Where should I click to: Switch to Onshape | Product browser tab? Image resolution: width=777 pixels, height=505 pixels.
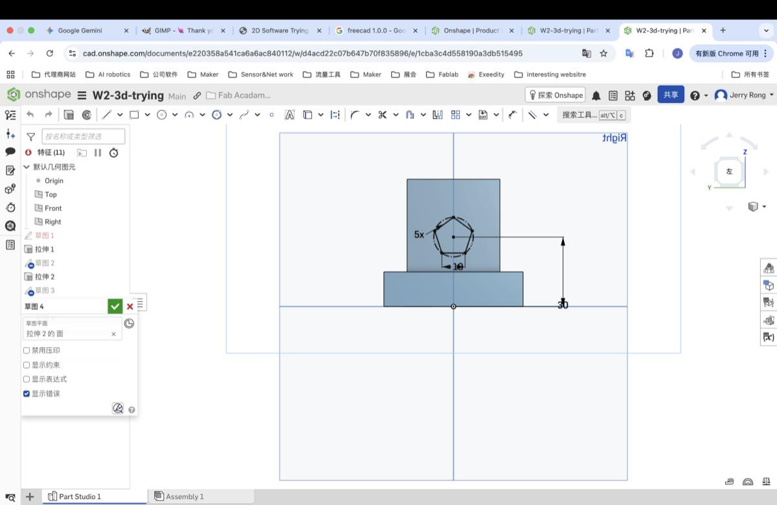pyautogui.click(x=471, y=30)
